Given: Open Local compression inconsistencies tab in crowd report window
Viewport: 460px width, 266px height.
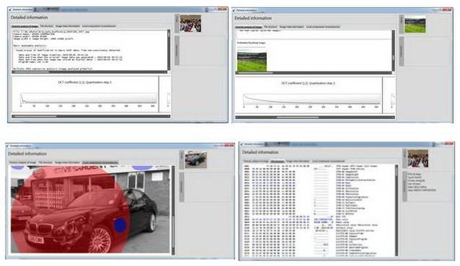Looking at the screenshot, I should [x=99, y=26].
